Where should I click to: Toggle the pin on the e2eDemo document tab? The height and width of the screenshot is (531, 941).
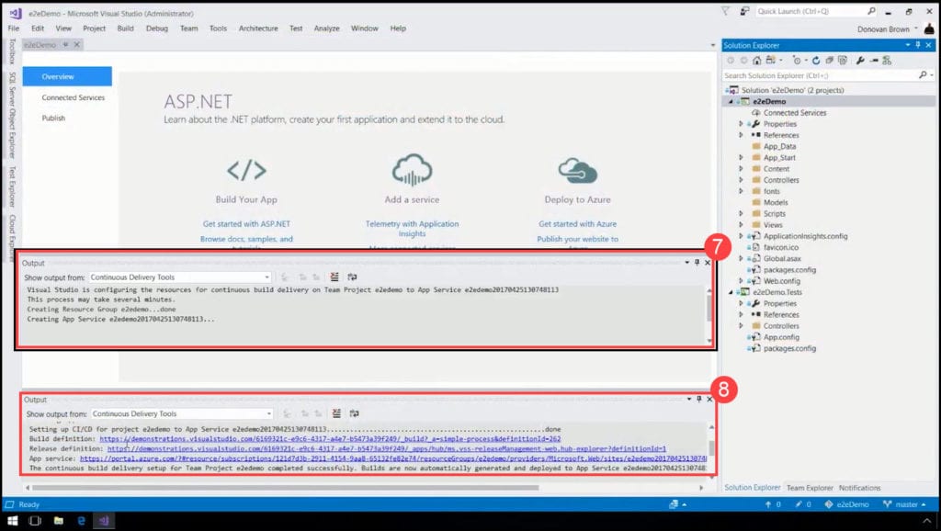point(65,44)
